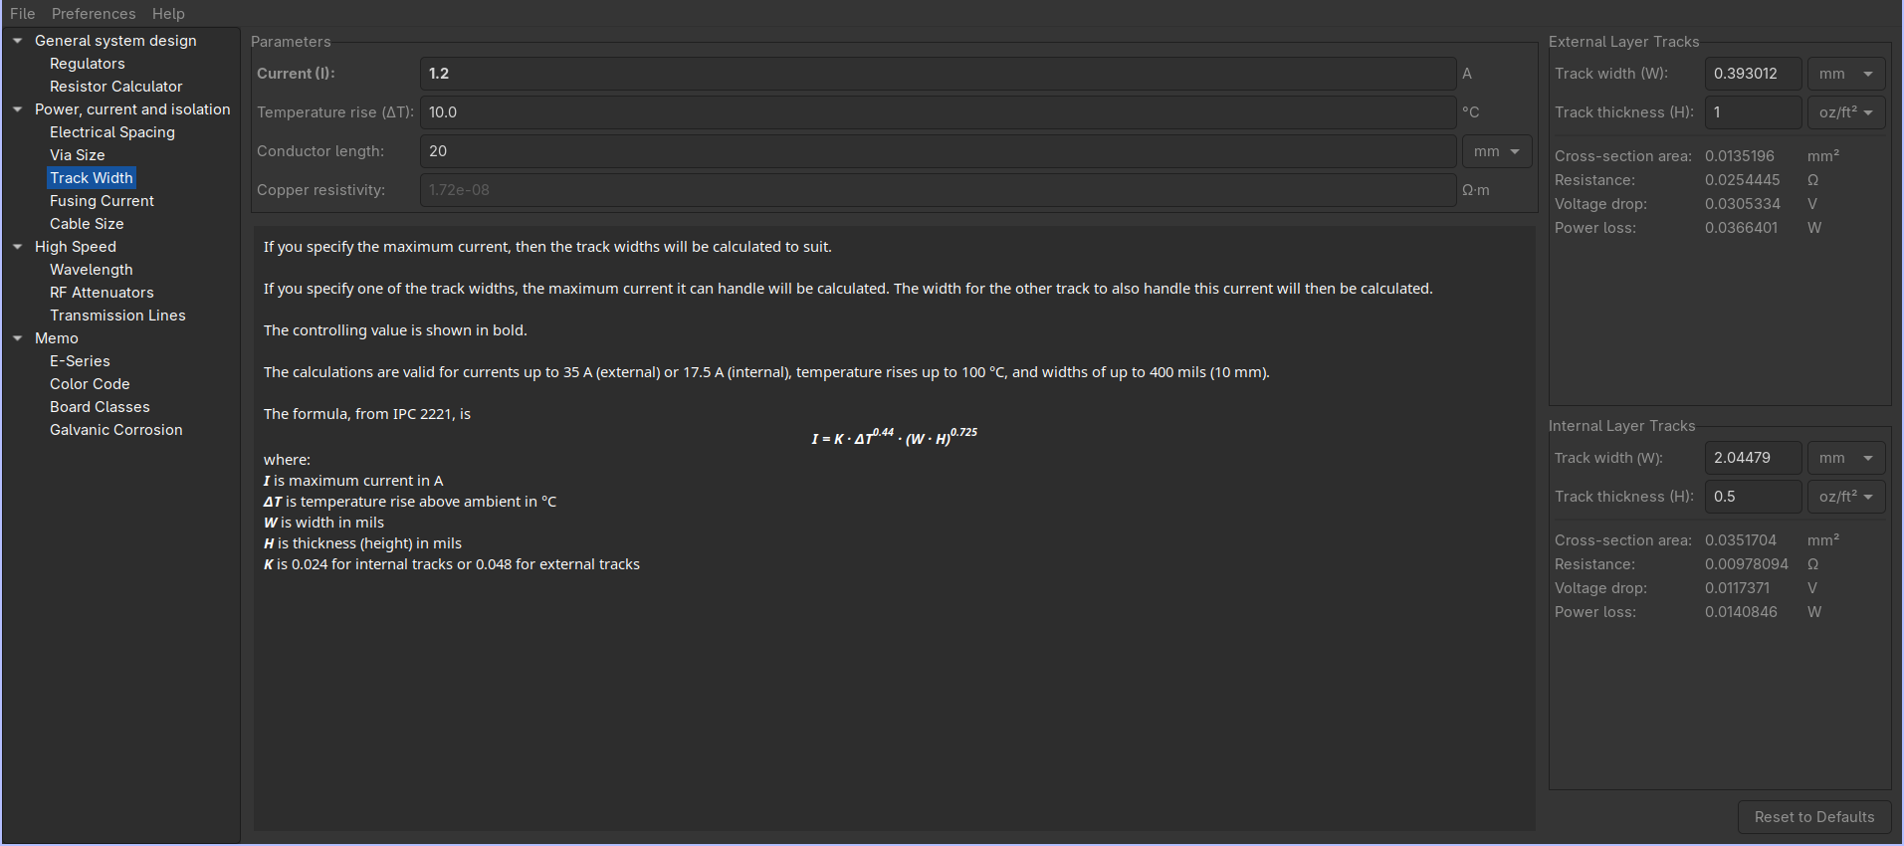Open external track width unit dropdown
1904x846 pixels.
[x=1845, y=74]
